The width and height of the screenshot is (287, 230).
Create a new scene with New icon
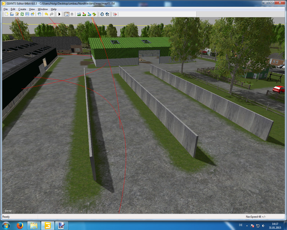(x=7, y=14)
